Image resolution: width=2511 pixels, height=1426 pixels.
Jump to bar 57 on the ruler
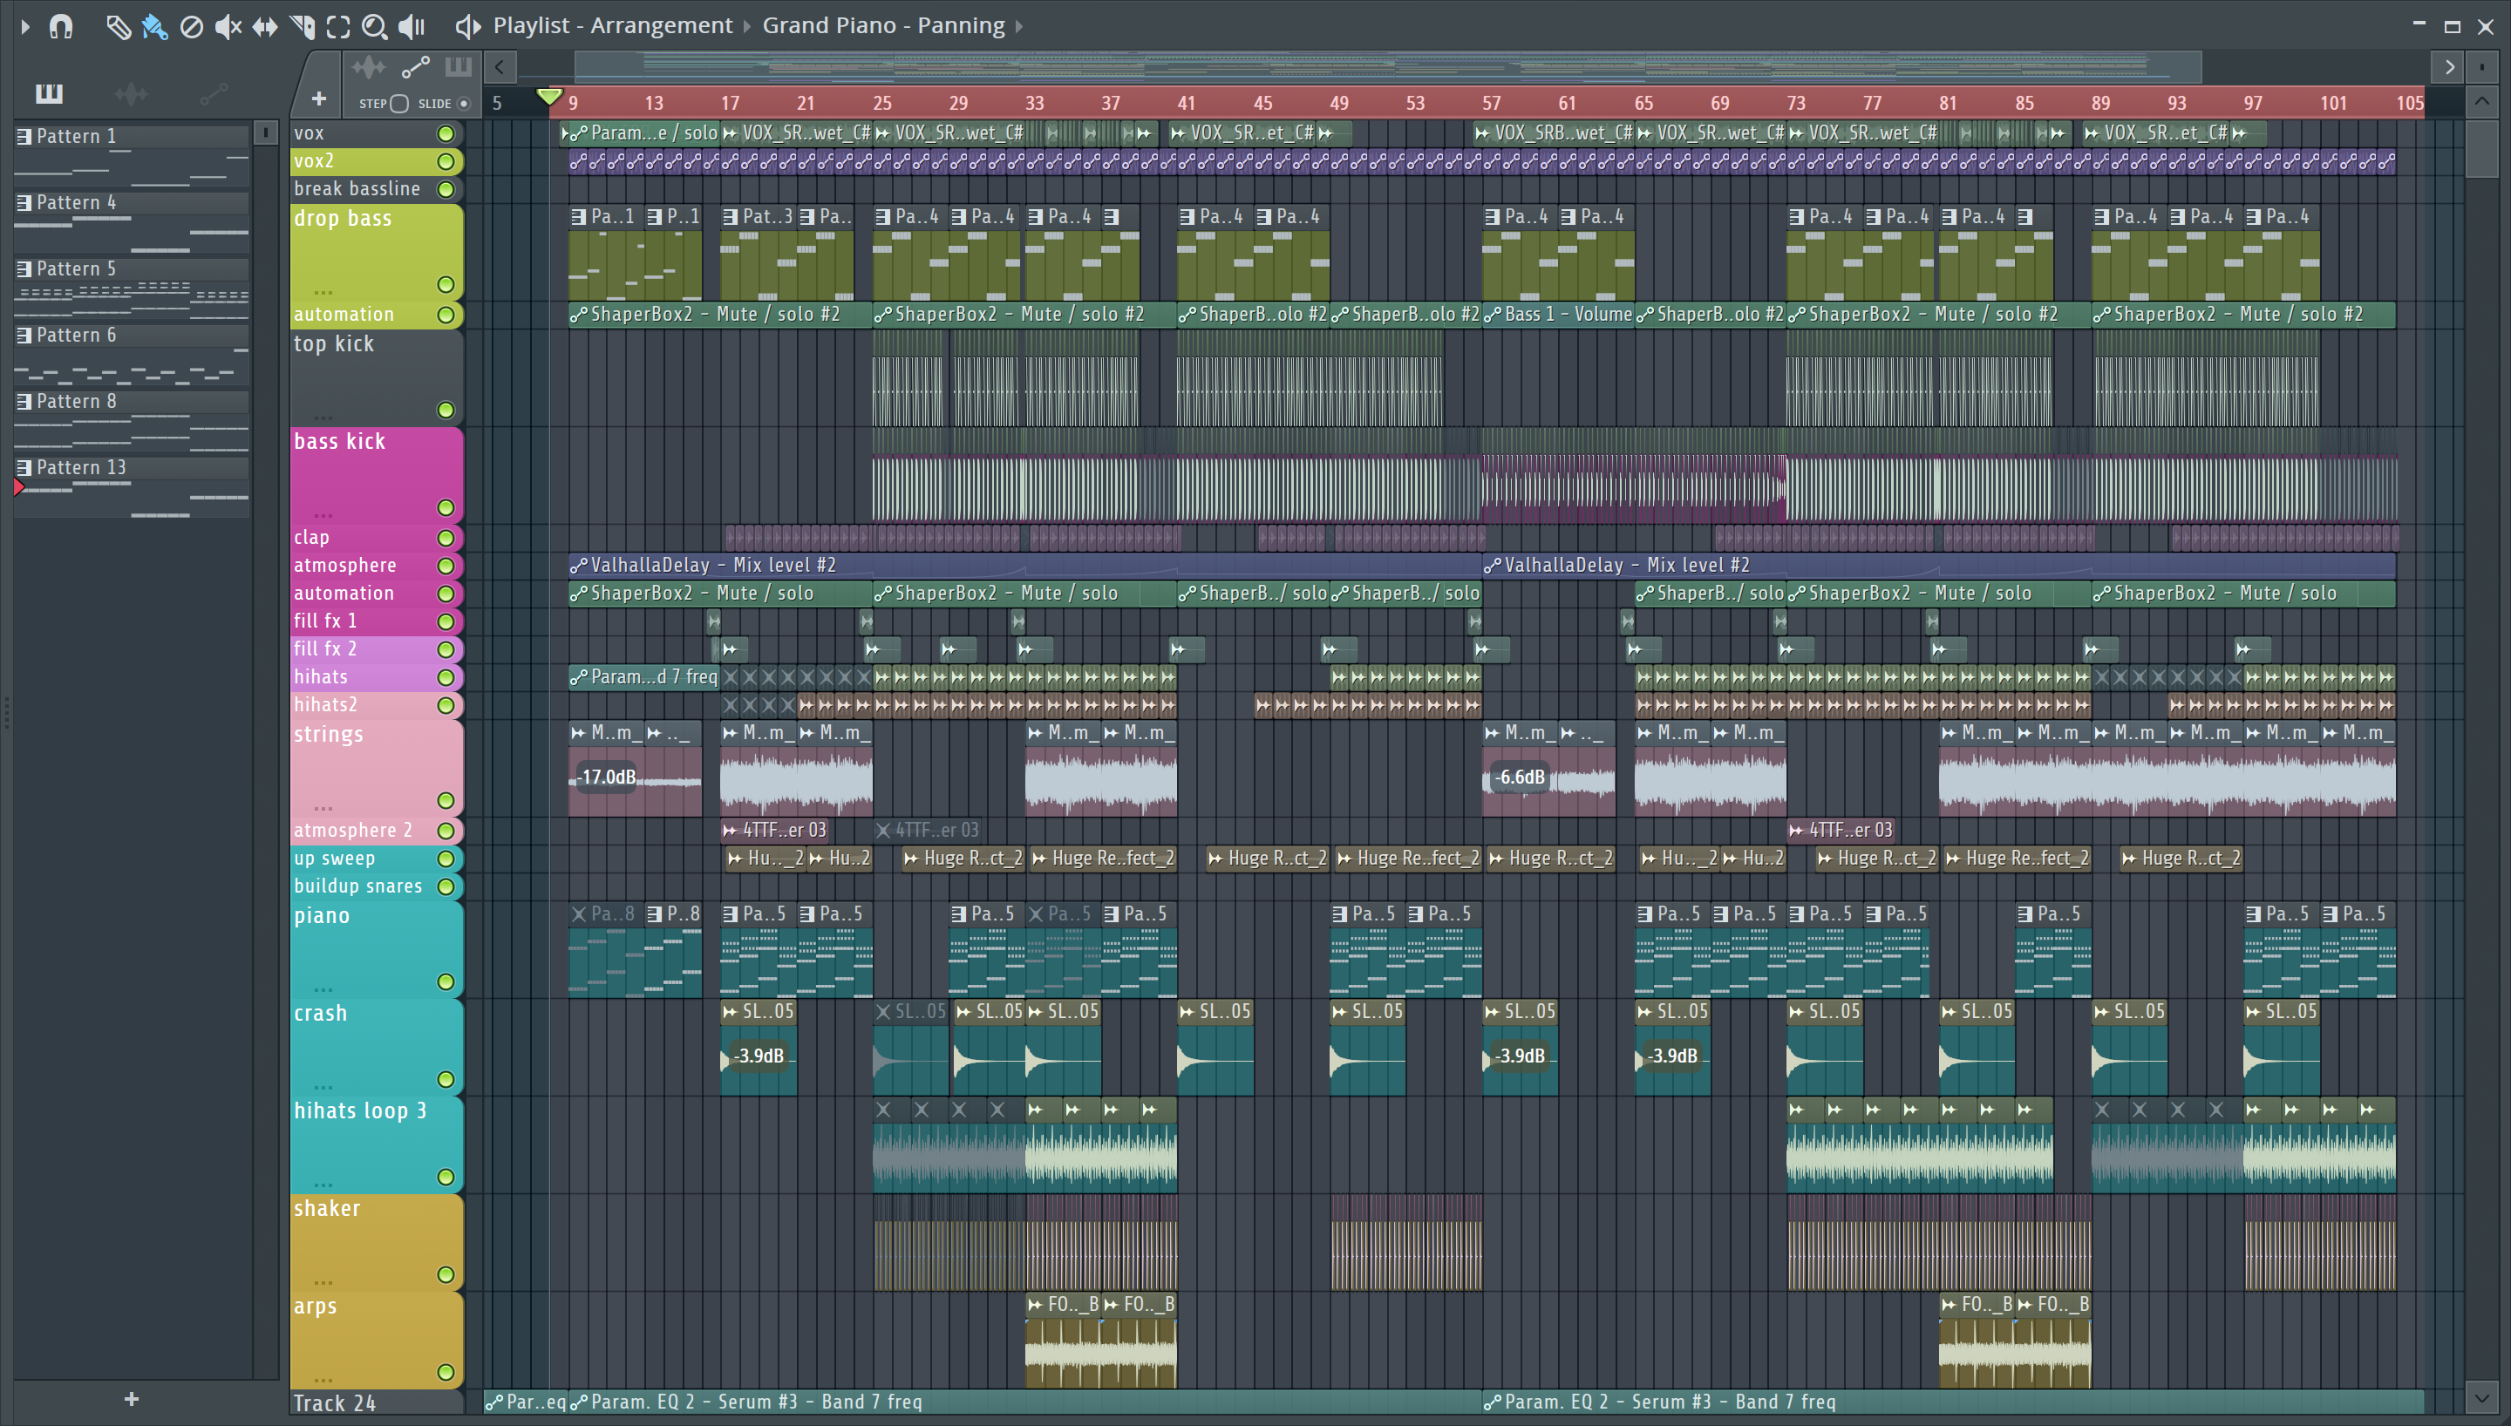click(1492, 103)
